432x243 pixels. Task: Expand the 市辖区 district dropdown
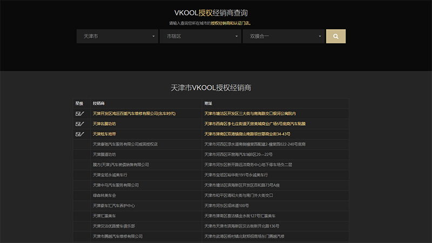tap(200, 36)
